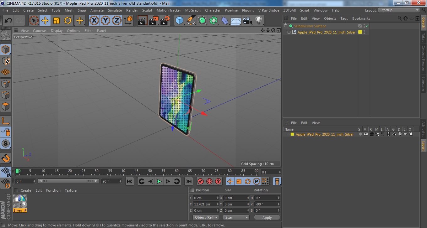427x228 pixels.
Task: Open the Object (Rel) dropdown
Action: coord(206,217)
